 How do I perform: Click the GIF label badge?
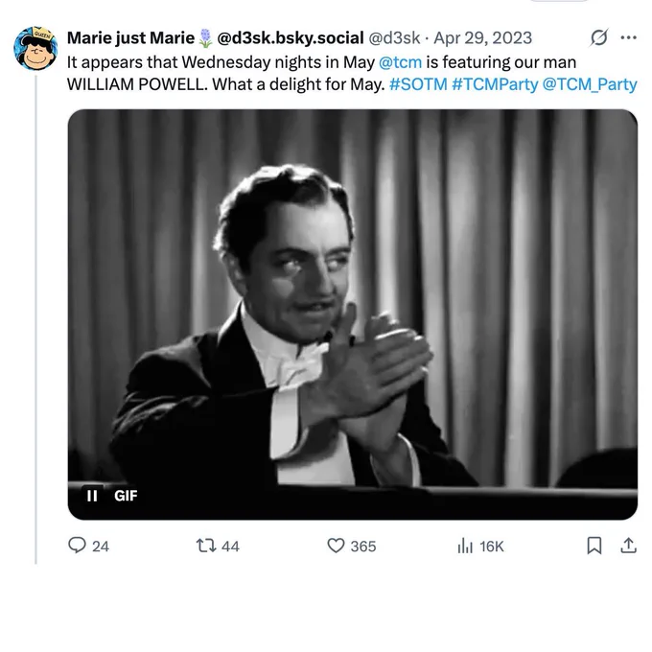click(x=126, y=496)
